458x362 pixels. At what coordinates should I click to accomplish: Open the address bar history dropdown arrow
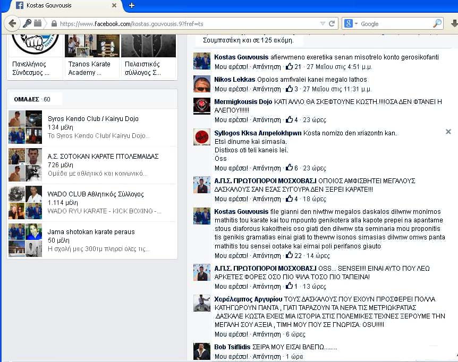pyautogui.click(x=322, y=24)
